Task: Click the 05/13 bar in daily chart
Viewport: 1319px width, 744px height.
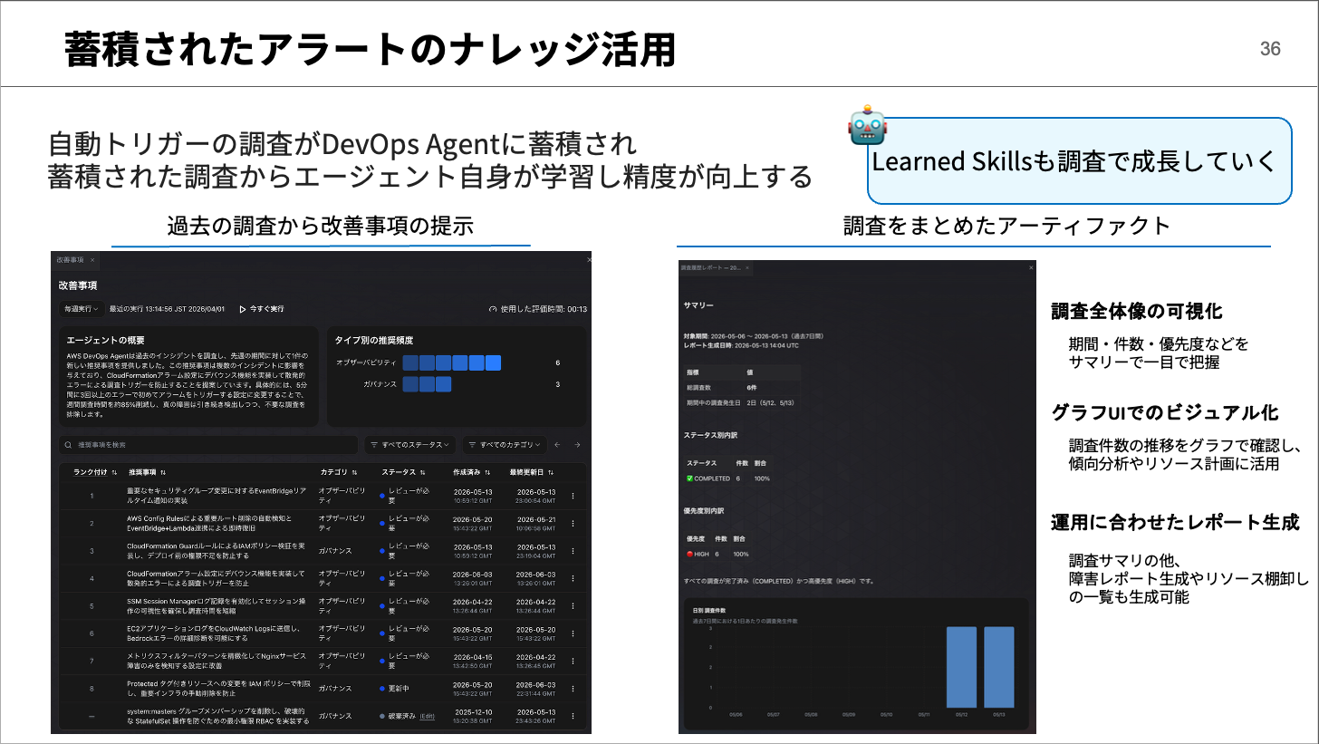Action: pos(999,667)
